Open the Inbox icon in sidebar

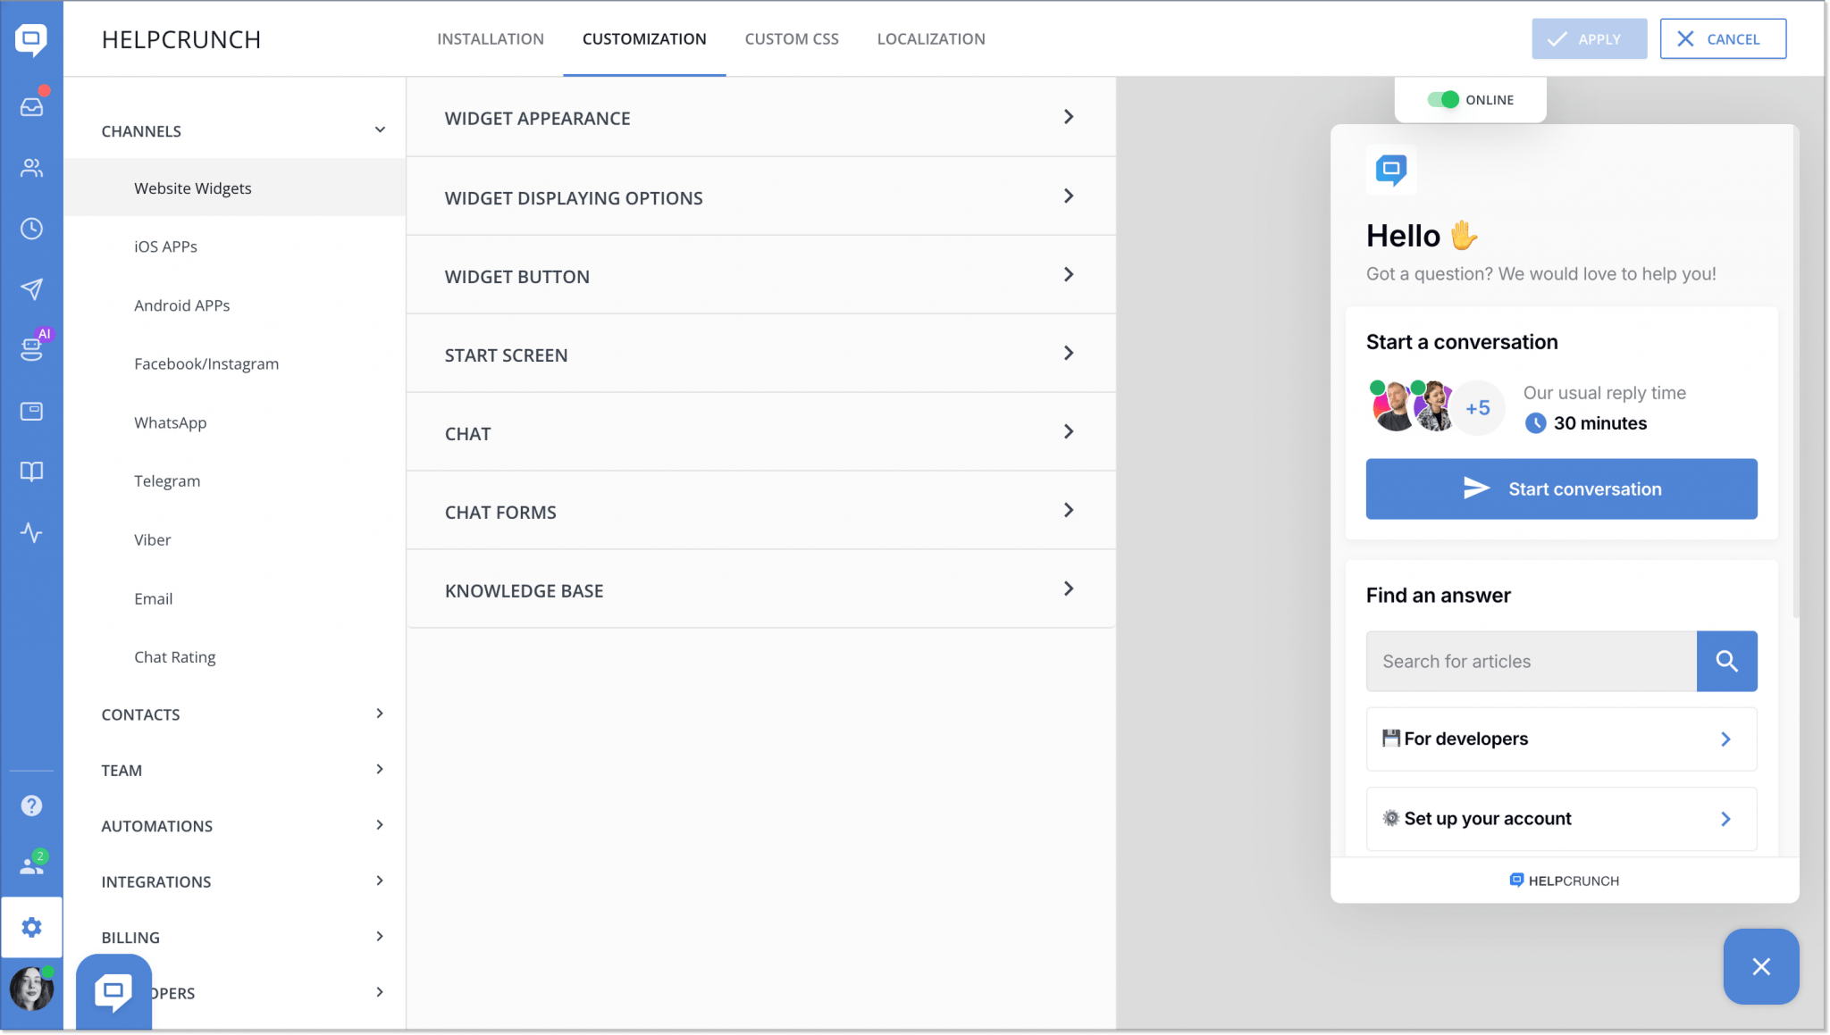coord(31,107)
